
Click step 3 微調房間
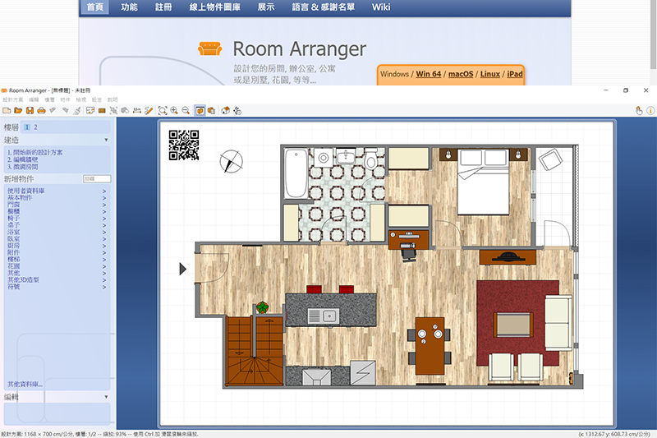tap(23, 167)
